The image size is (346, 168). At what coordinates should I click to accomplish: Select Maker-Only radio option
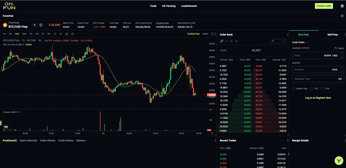294,88
